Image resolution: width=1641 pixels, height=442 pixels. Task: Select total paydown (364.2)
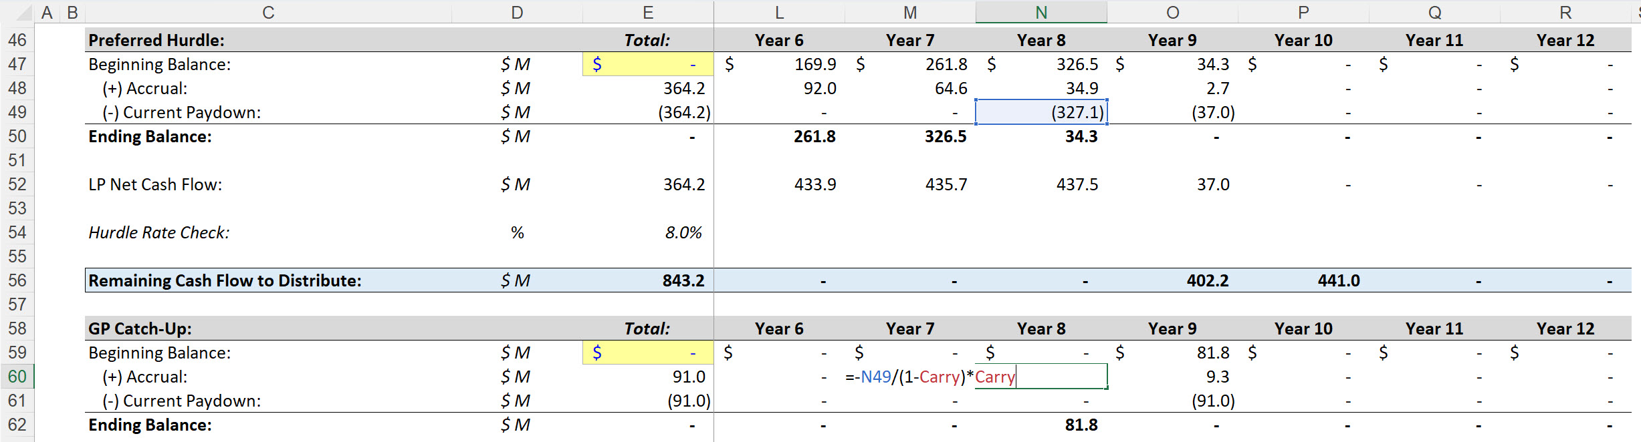point(684,112)
